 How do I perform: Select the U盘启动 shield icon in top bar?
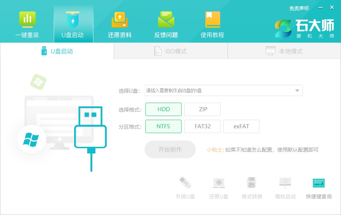click(x=73, y=20)
